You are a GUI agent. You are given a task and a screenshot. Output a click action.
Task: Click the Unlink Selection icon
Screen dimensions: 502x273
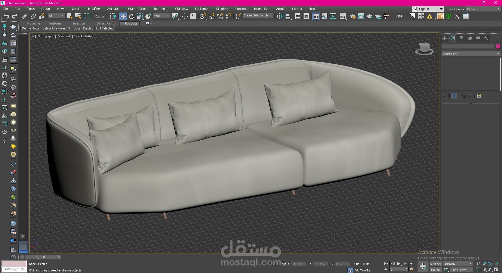pos(33,16)
